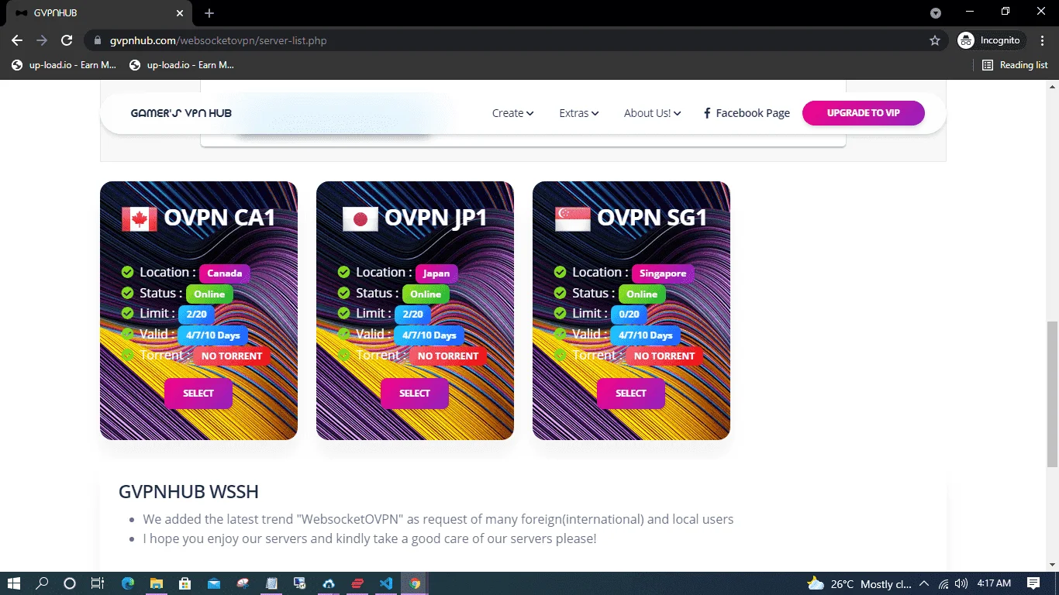1059x595 pixels.
Task: Bookmark this page with the star icon
Action: 935,40
